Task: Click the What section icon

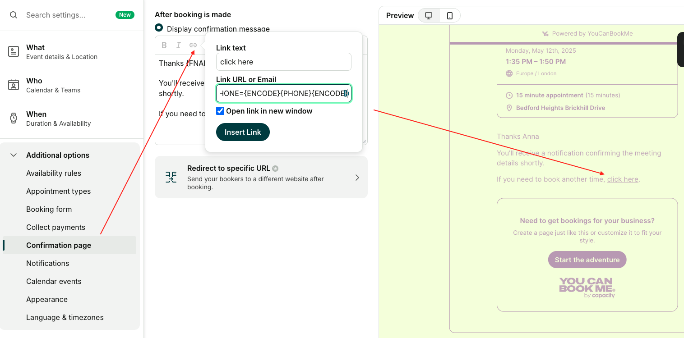Action: 14,51
